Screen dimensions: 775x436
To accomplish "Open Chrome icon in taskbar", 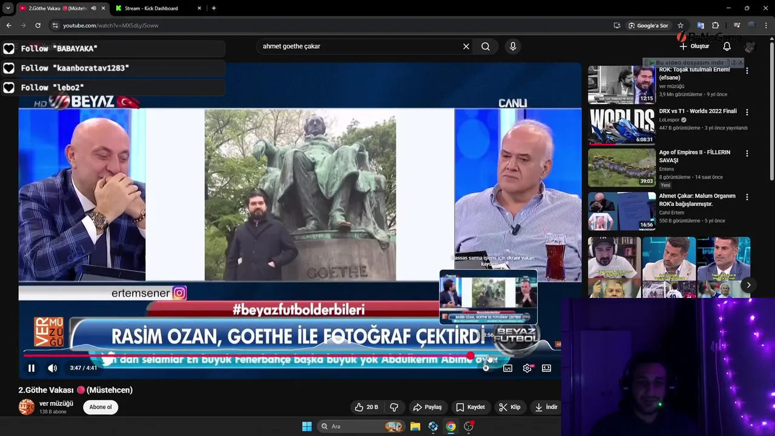I will [x=451, y=426].
